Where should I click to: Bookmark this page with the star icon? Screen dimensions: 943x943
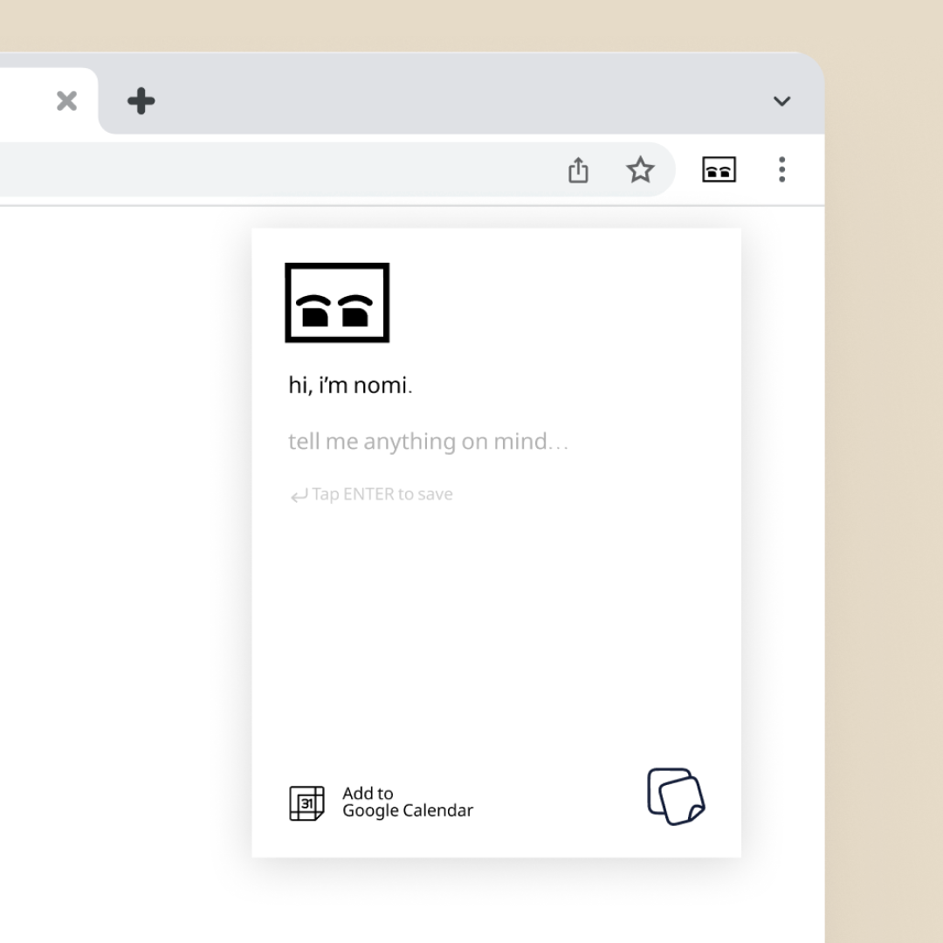tap(640, 169)
